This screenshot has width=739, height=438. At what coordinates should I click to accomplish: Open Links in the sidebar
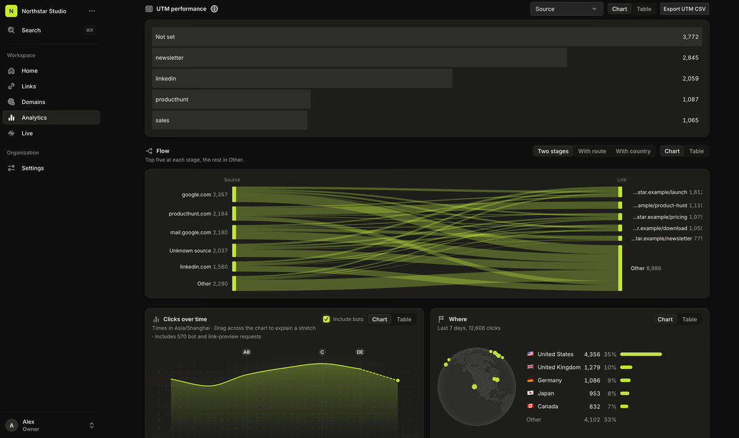51,86
